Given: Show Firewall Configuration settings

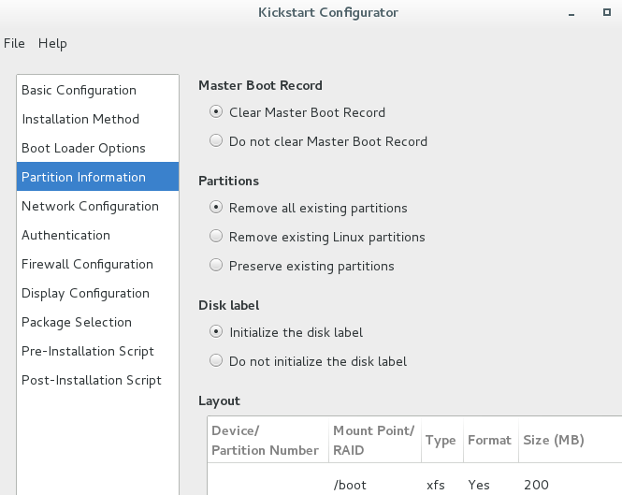Looking at the screenshot, I should [x=97, y=264].
